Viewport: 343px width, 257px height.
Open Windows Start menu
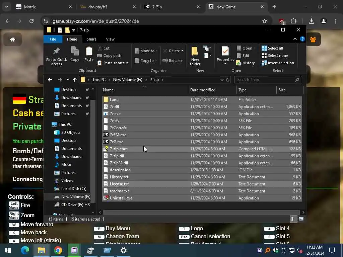pyautogui.click(x=8, y=250)
